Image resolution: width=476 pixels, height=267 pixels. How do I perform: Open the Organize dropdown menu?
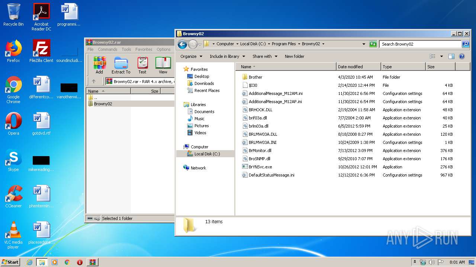[x=191, y=56]
